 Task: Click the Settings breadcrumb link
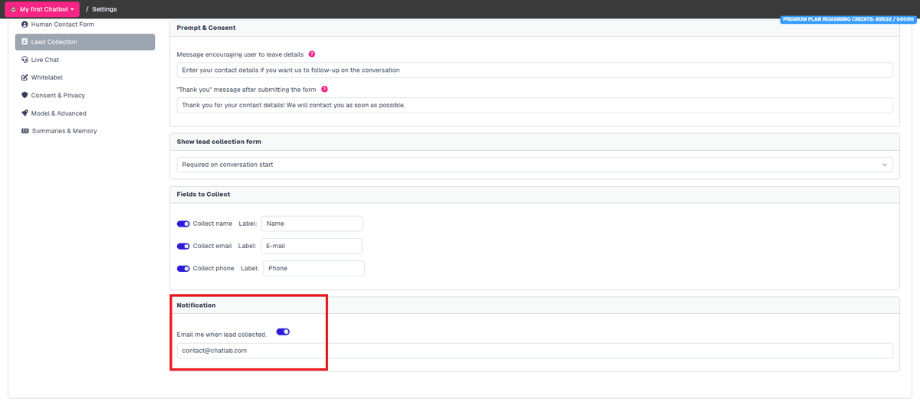click(104, 9)
